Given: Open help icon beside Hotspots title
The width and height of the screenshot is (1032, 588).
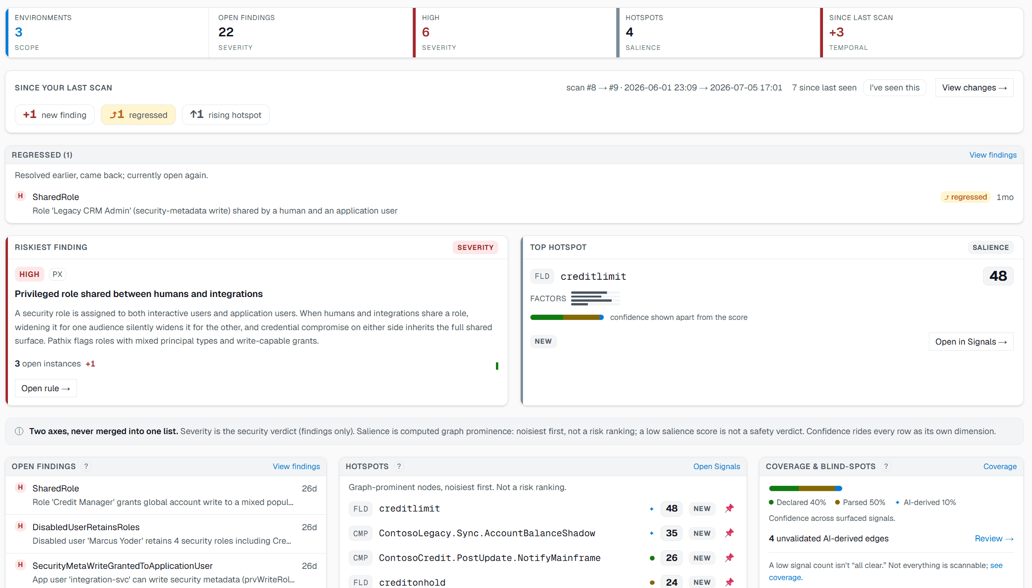Looking at the screenshot, I should [x=399, y=466].
